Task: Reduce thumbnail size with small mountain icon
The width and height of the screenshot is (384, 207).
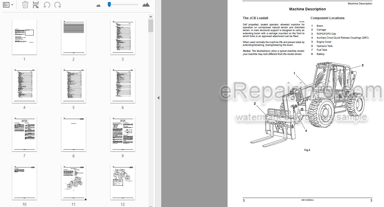Action: (98, 5)
